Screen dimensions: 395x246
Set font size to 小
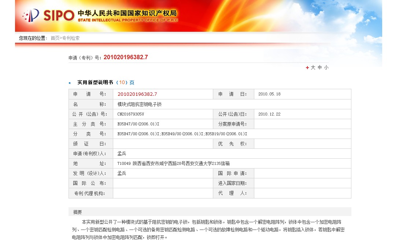pos(326,68)
